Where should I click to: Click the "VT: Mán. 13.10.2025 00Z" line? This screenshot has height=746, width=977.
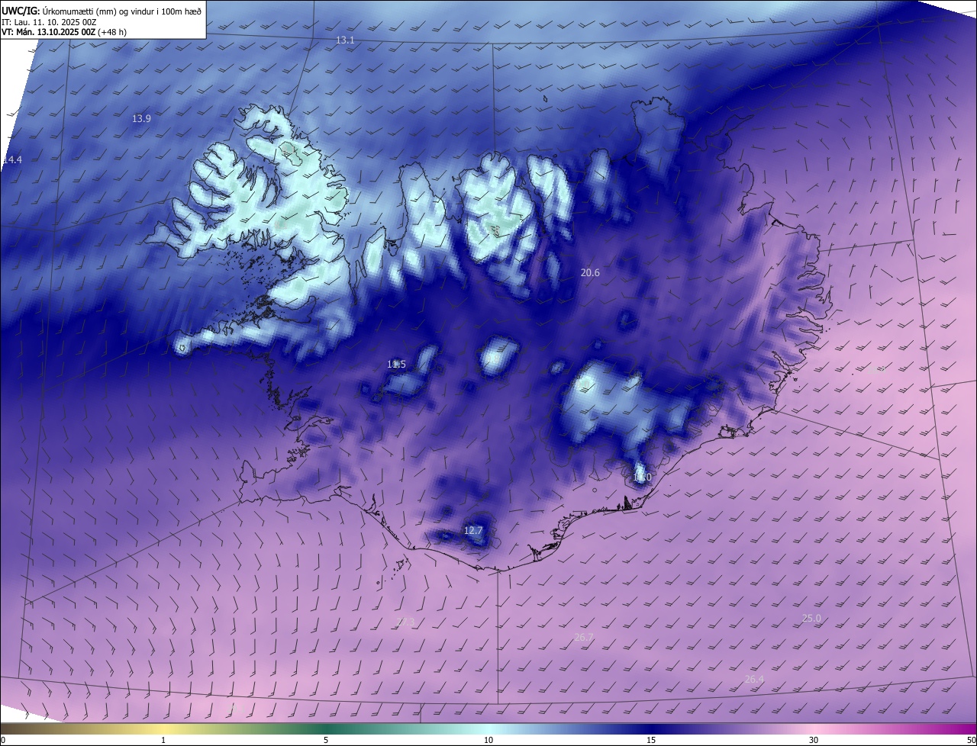[64, 32]
